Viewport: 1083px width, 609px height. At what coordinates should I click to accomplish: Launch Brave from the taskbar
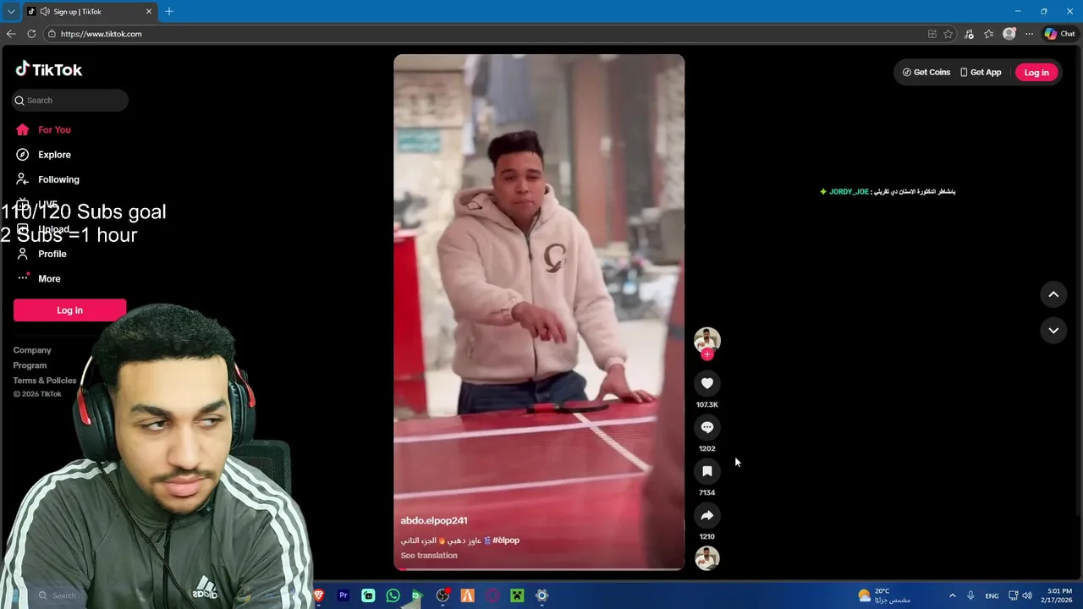(x=319, y=595)
